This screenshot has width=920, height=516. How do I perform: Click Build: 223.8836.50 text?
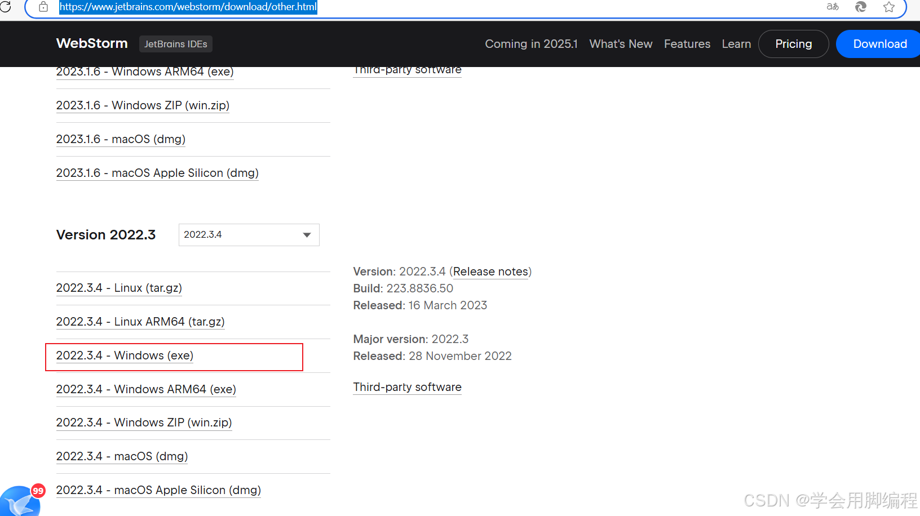coord(403,288)
